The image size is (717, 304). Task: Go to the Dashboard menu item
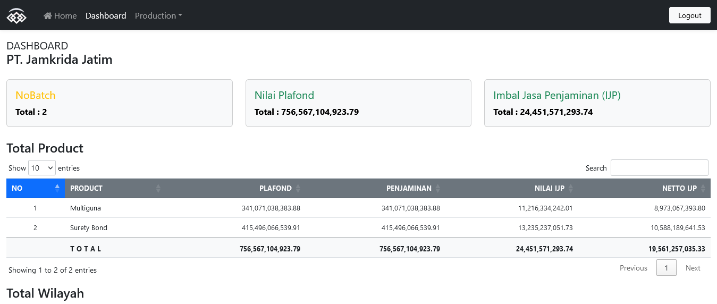point(106,16)
